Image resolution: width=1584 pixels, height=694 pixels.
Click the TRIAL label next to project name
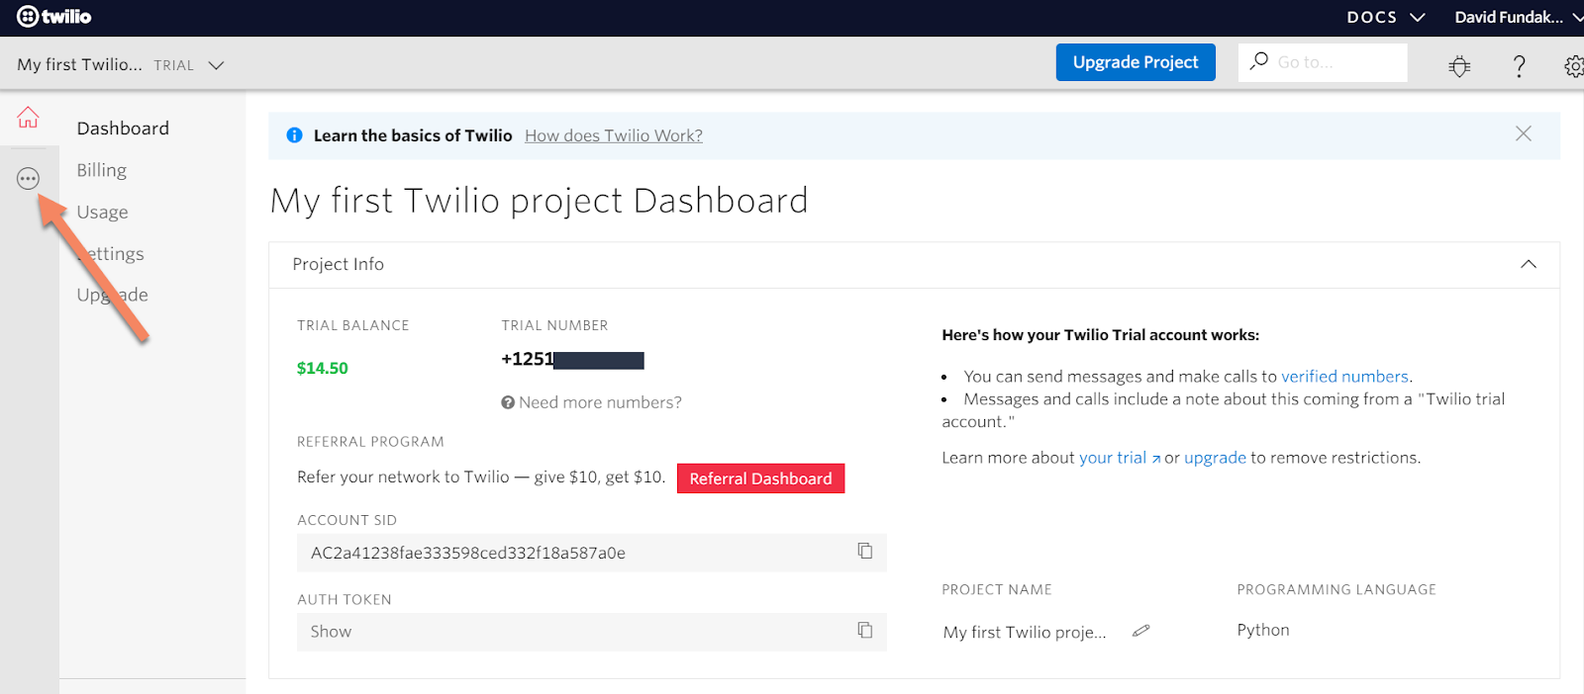pos(173,65)
